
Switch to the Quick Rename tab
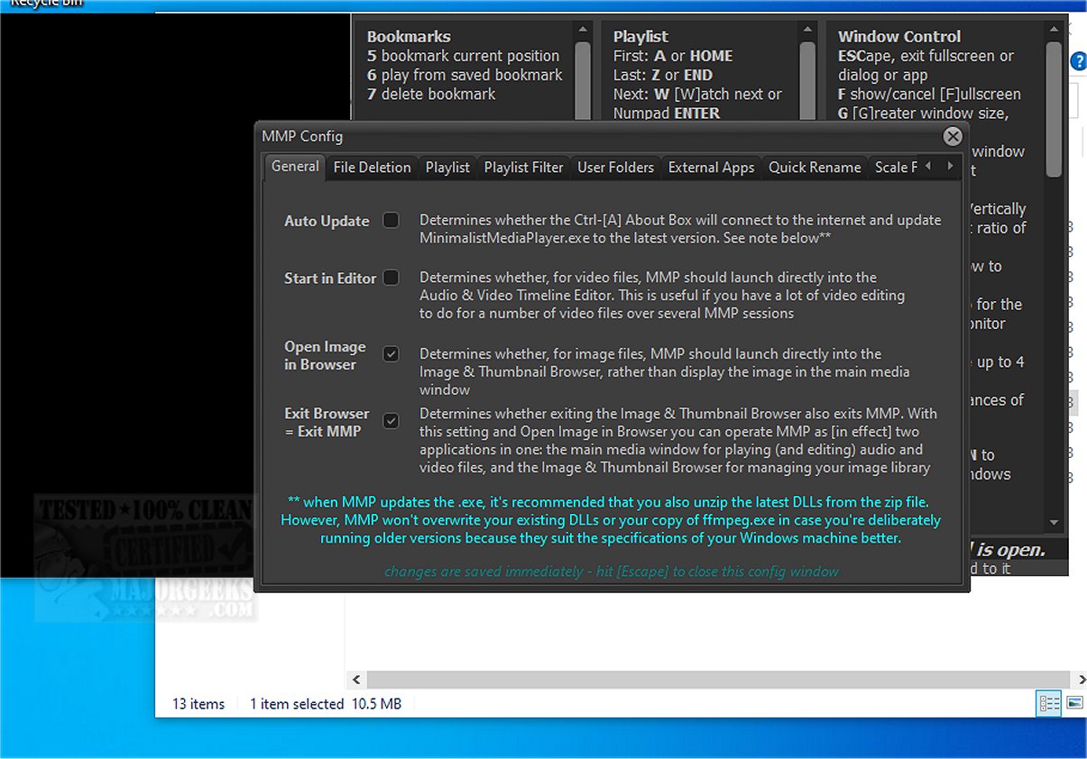(815, 168)
